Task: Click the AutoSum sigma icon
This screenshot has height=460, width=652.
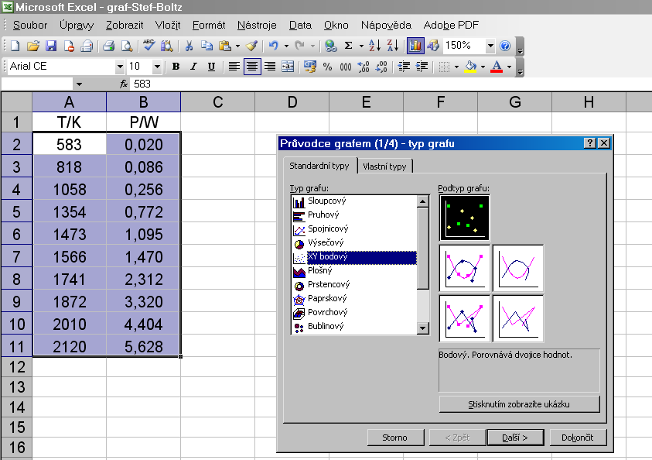Action: pyautogui.click(x=349, y=46)
